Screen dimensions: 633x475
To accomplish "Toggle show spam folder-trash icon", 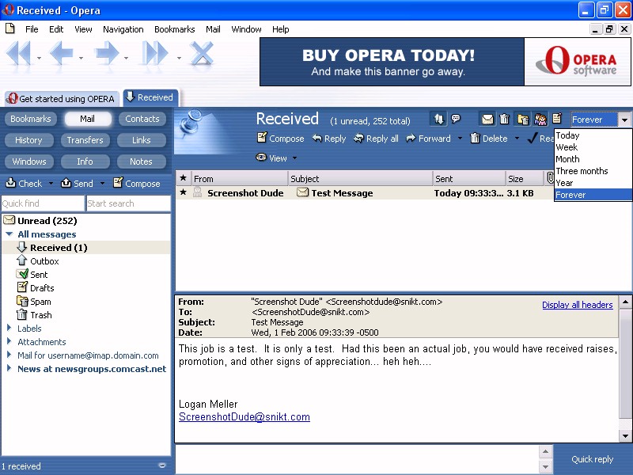I will (523, 120).
